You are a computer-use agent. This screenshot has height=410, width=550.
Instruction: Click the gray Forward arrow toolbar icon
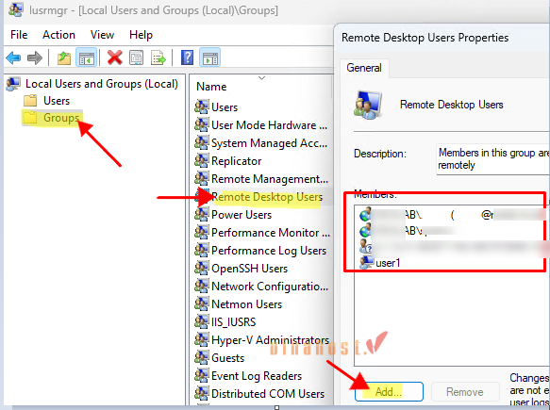click(x=35, y=57)
